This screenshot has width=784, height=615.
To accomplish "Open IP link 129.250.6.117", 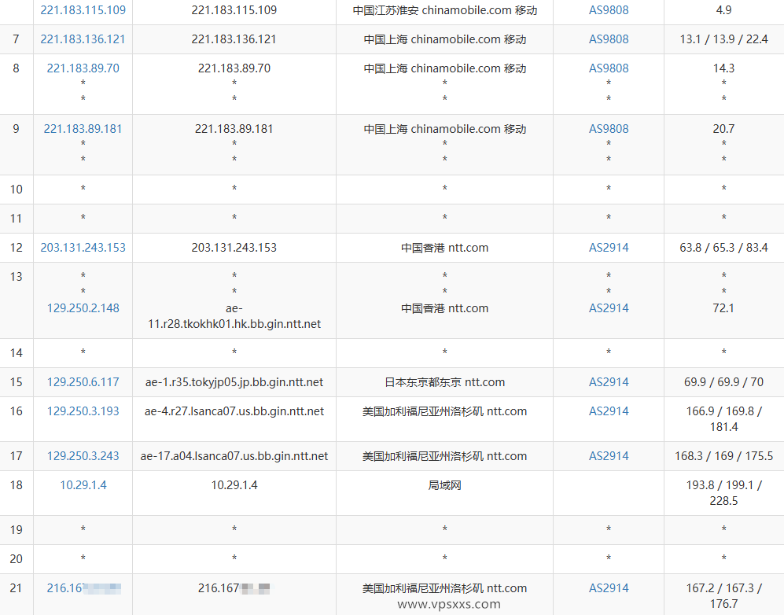I will click(83, 382).
